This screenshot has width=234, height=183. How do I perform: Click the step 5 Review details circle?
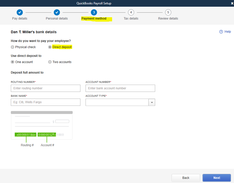[168, 12]
